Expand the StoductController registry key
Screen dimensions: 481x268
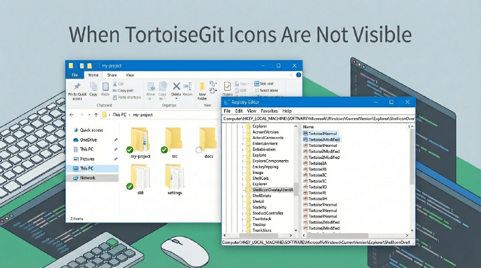click(x=243, y=213)
